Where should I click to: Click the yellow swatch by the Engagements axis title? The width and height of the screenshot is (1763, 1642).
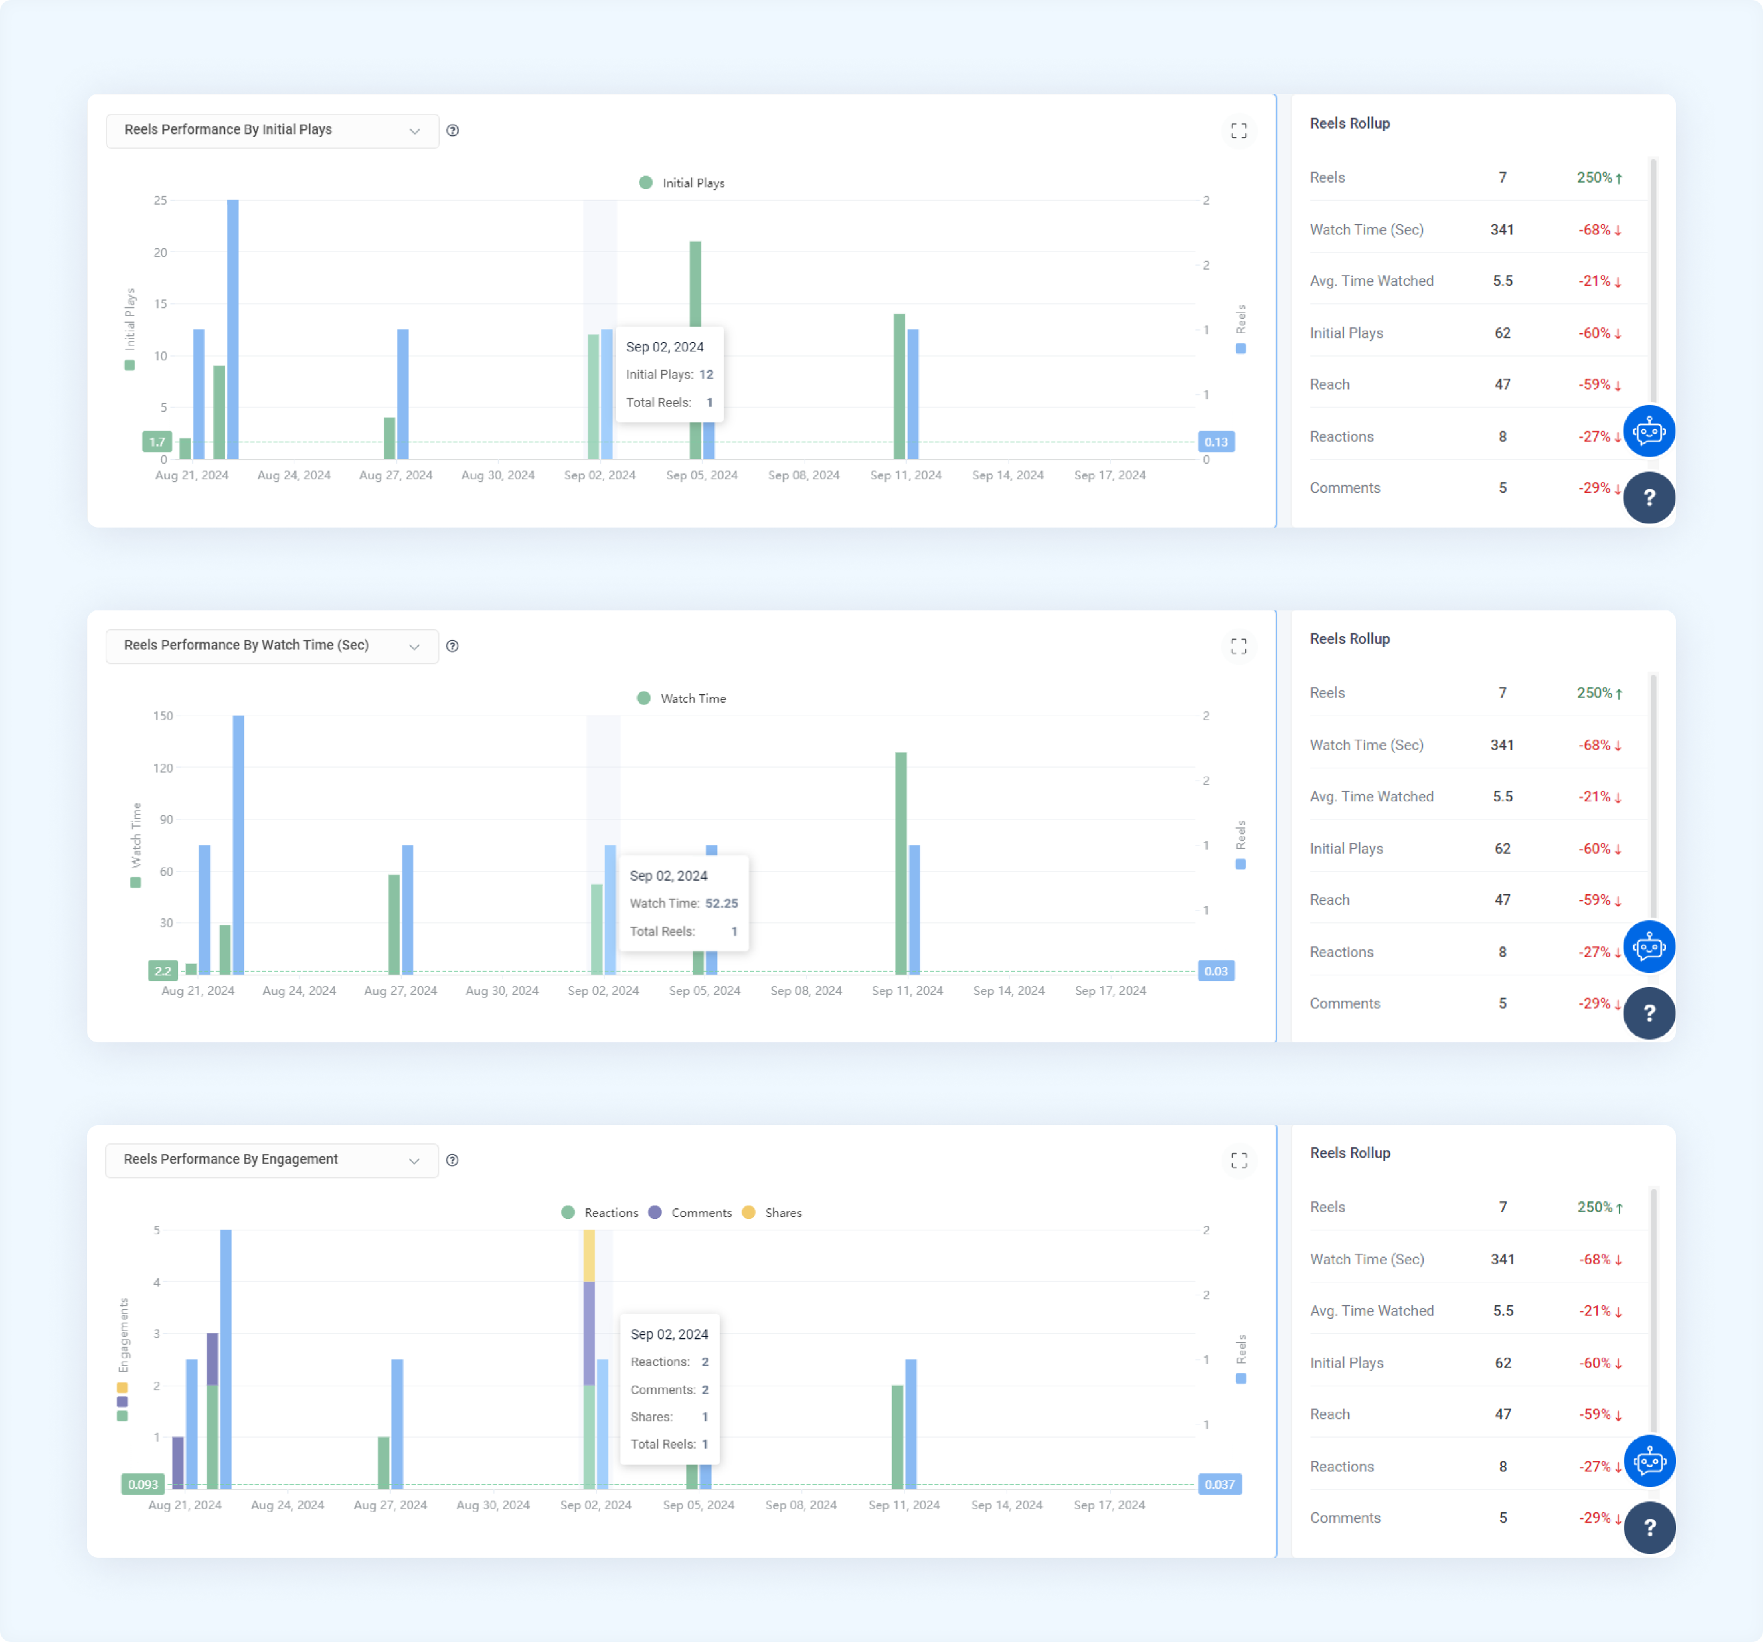[x=122, y=1388]
